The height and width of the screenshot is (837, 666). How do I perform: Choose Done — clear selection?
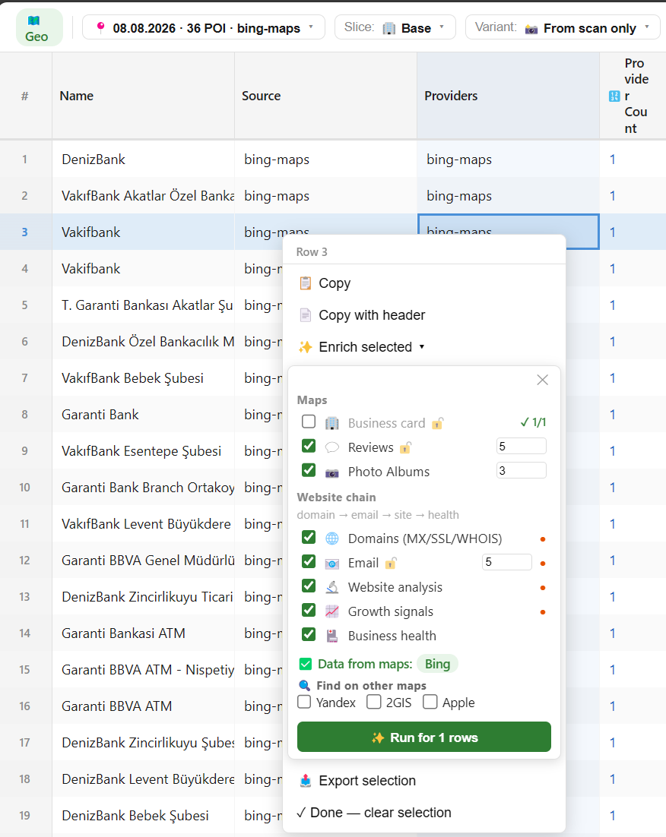coord(424,813)
